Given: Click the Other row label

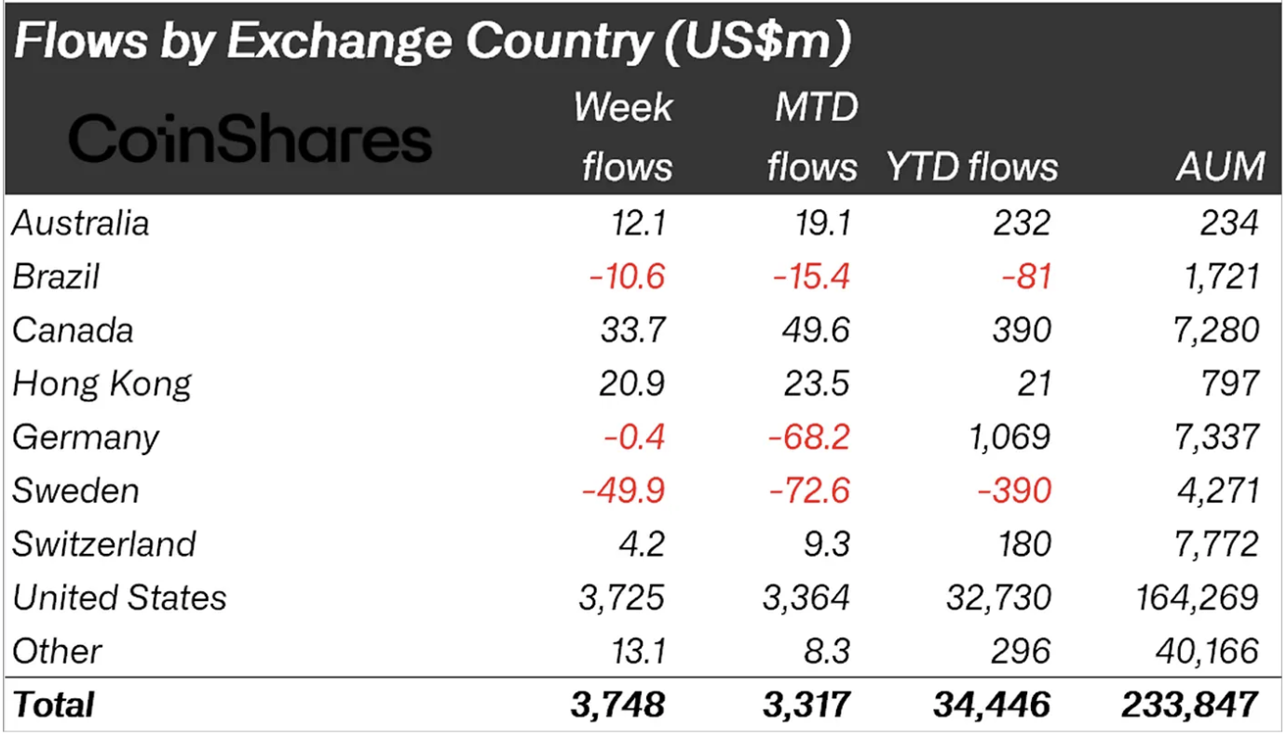Looking at the screenshot, I should coord(58,651).
